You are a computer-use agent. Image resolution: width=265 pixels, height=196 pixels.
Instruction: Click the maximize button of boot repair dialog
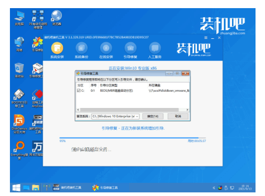pos(177,73)
